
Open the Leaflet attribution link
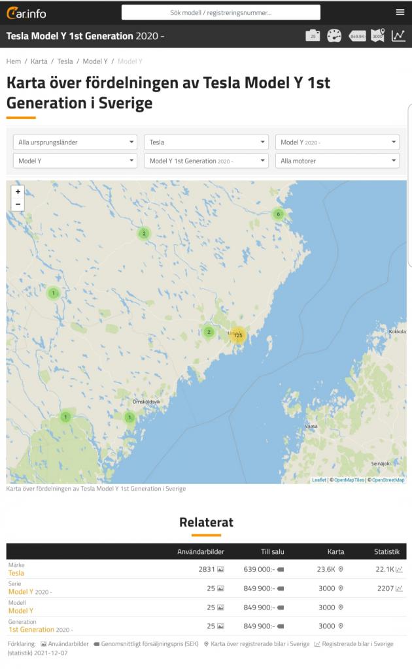click(x=319, y=480)
